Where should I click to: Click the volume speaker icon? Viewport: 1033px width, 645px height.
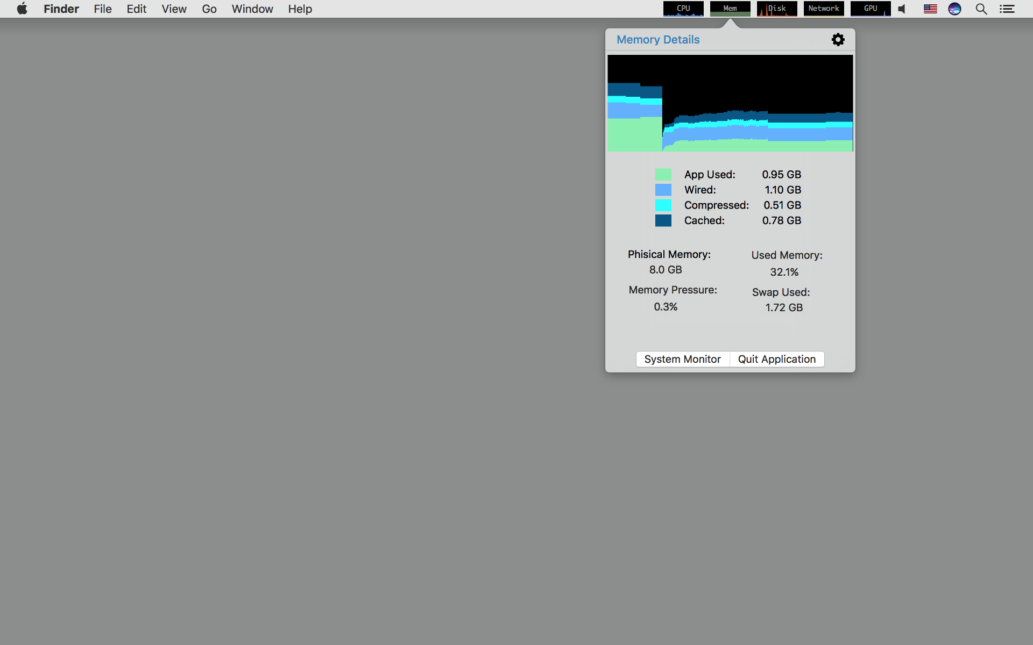(902, 9)
